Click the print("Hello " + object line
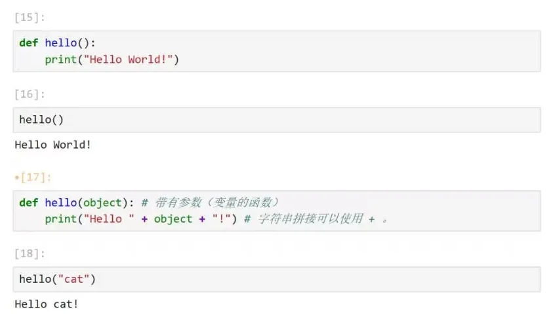 coord(140,219)
